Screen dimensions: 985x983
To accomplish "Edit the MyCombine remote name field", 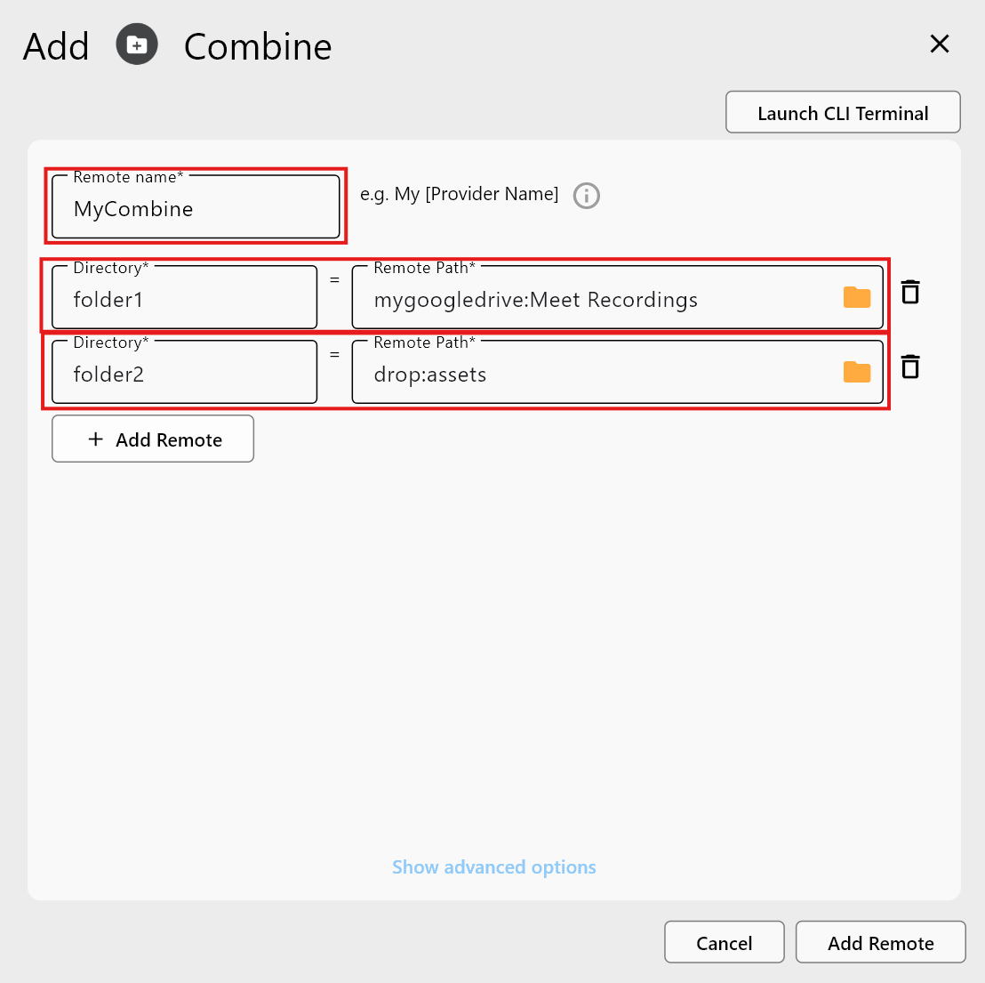I will [x=195, y=208].
